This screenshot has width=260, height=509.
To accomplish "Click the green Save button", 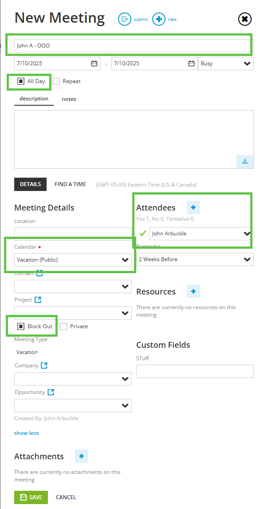I will 31,497.
